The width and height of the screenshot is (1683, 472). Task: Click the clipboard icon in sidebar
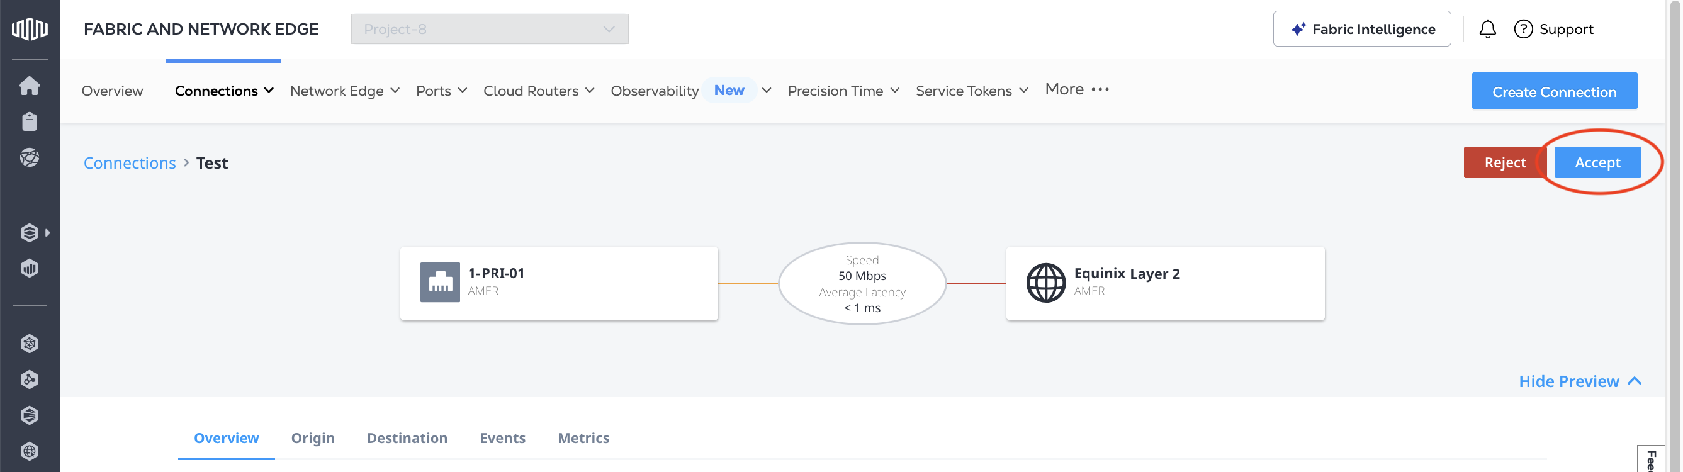click(x=30, y=121)
